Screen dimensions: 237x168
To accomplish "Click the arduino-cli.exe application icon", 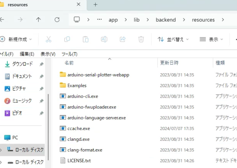I will pos(63,96).
